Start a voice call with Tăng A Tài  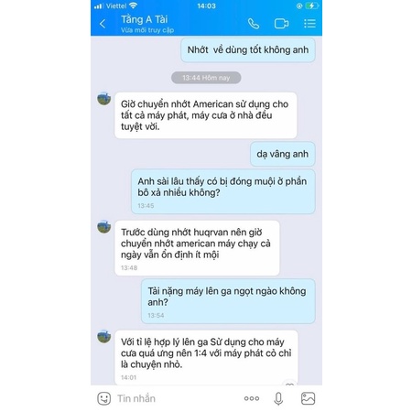254,24
